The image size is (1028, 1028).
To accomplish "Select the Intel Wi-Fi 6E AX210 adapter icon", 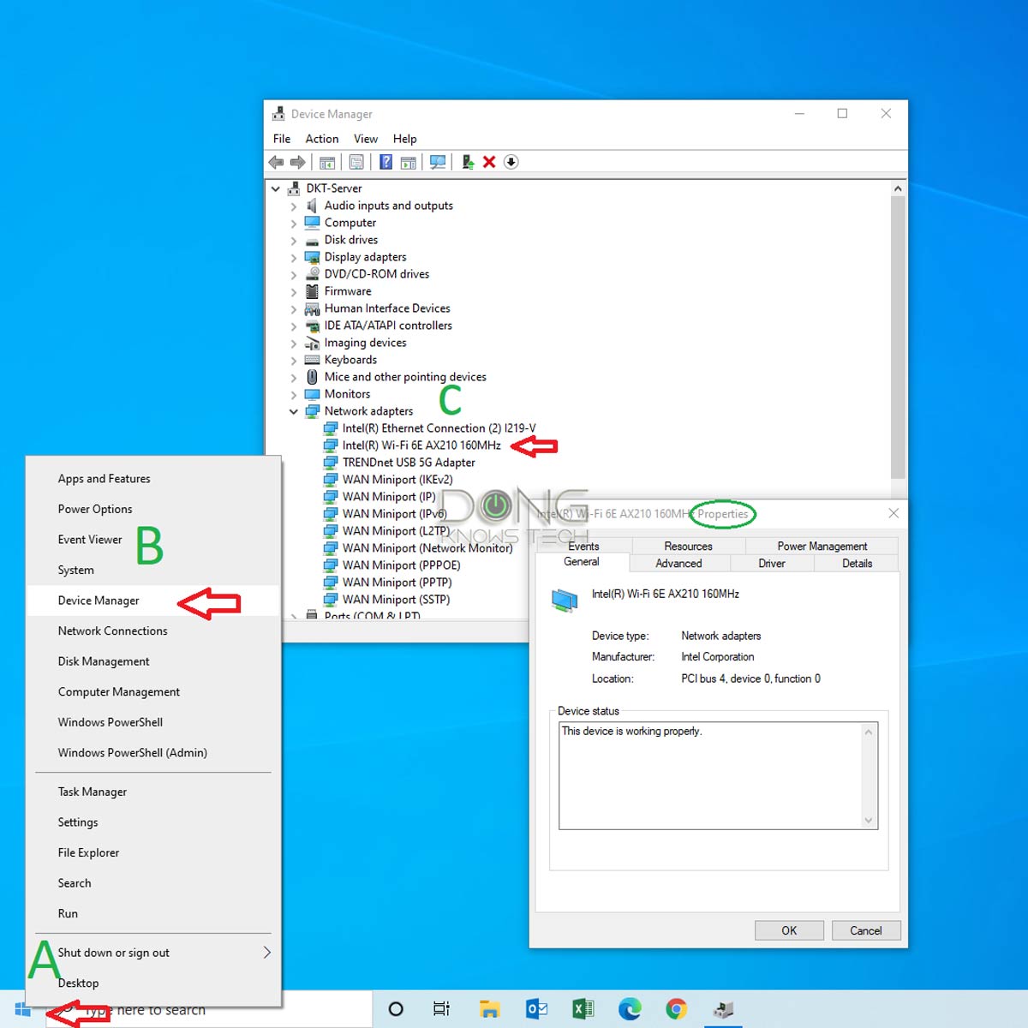I will 332,445.
